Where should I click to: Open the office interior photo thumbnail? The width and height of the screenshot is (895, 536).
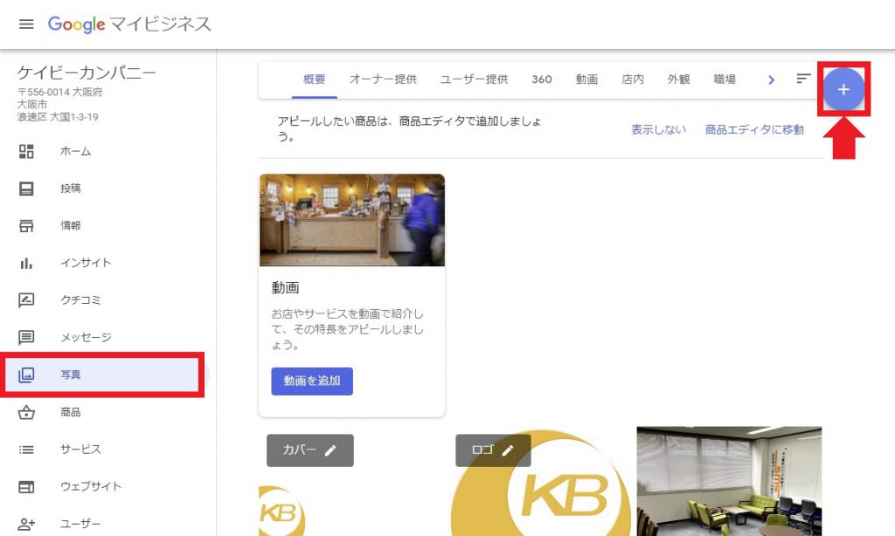click(729, 481)
